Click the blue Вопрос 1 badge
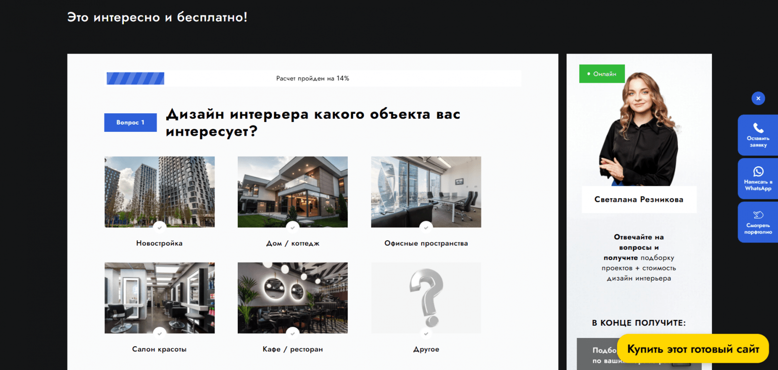Image resolution: width=778 pixels, height=370 pixels. click(x=130, y=123)
